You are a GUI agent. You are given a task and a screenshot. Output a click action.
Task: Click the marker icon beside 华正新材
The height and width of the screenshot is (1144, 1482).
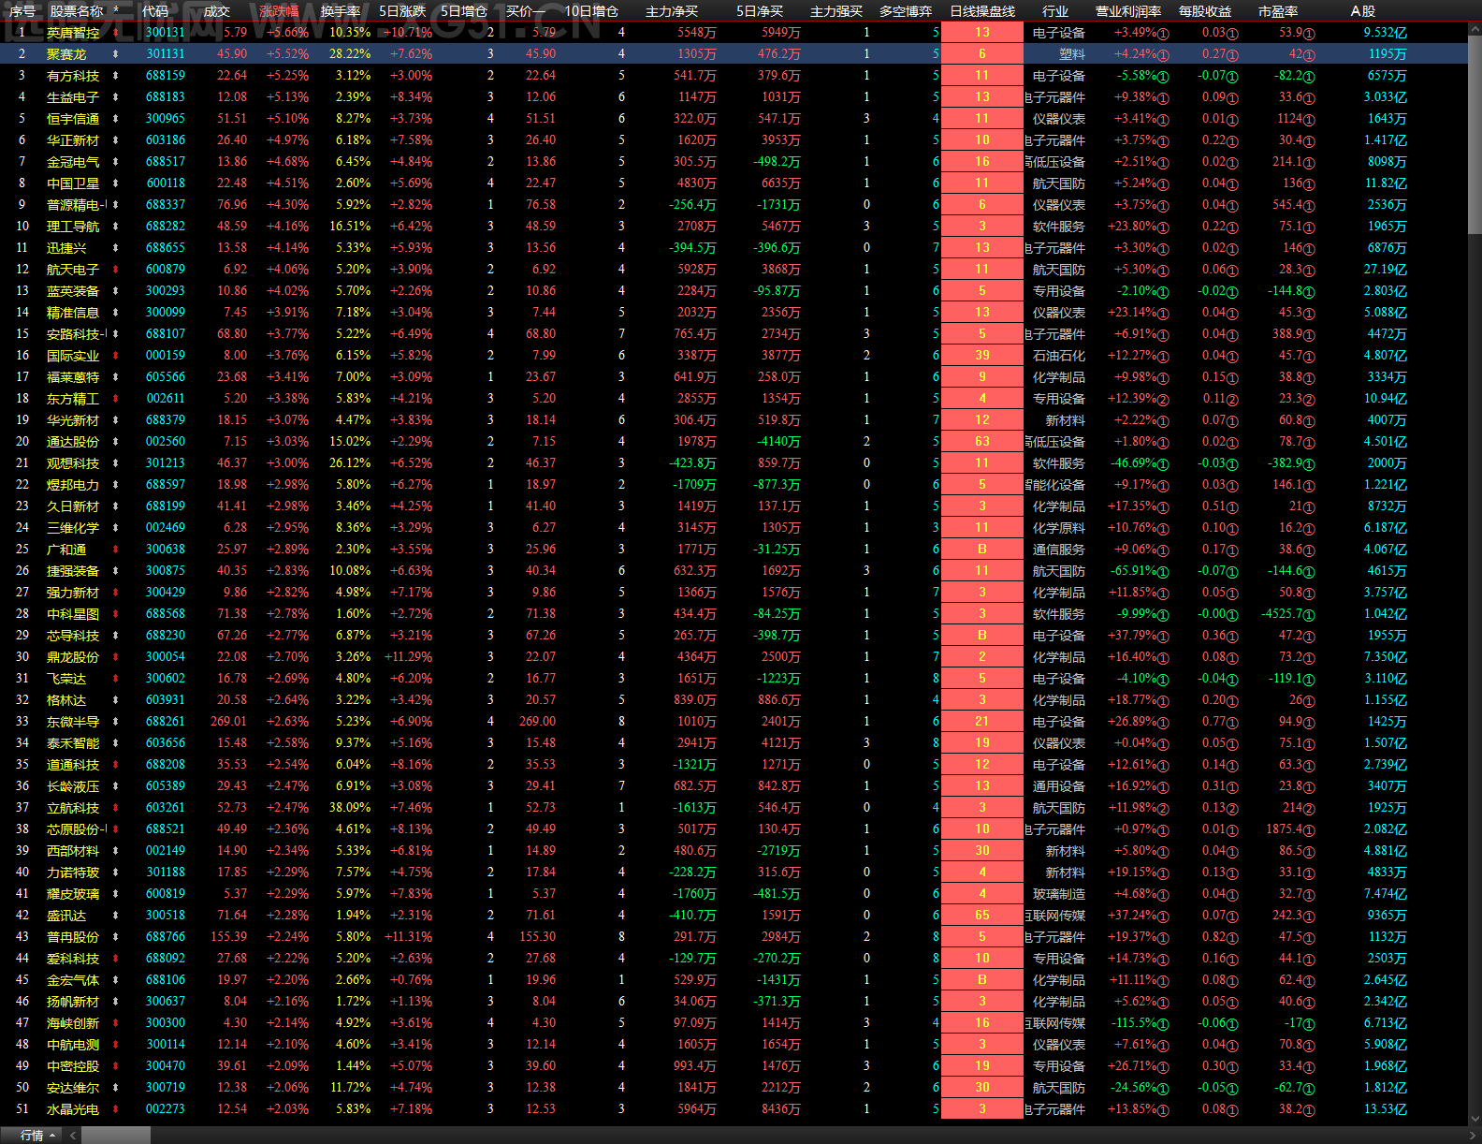click(115, 140)
